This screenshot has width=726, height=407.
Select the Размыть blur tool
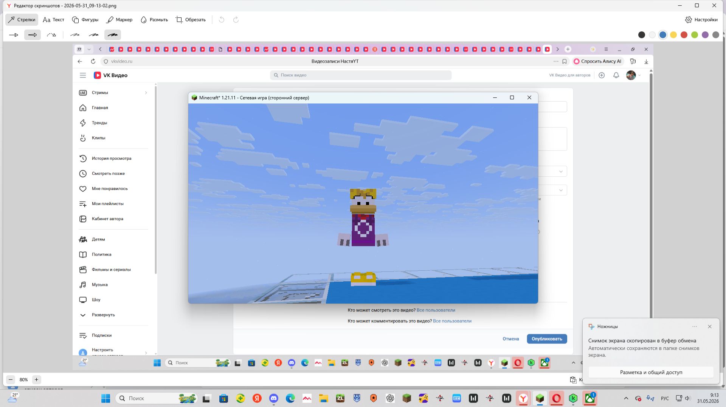[x=154, y=20]
